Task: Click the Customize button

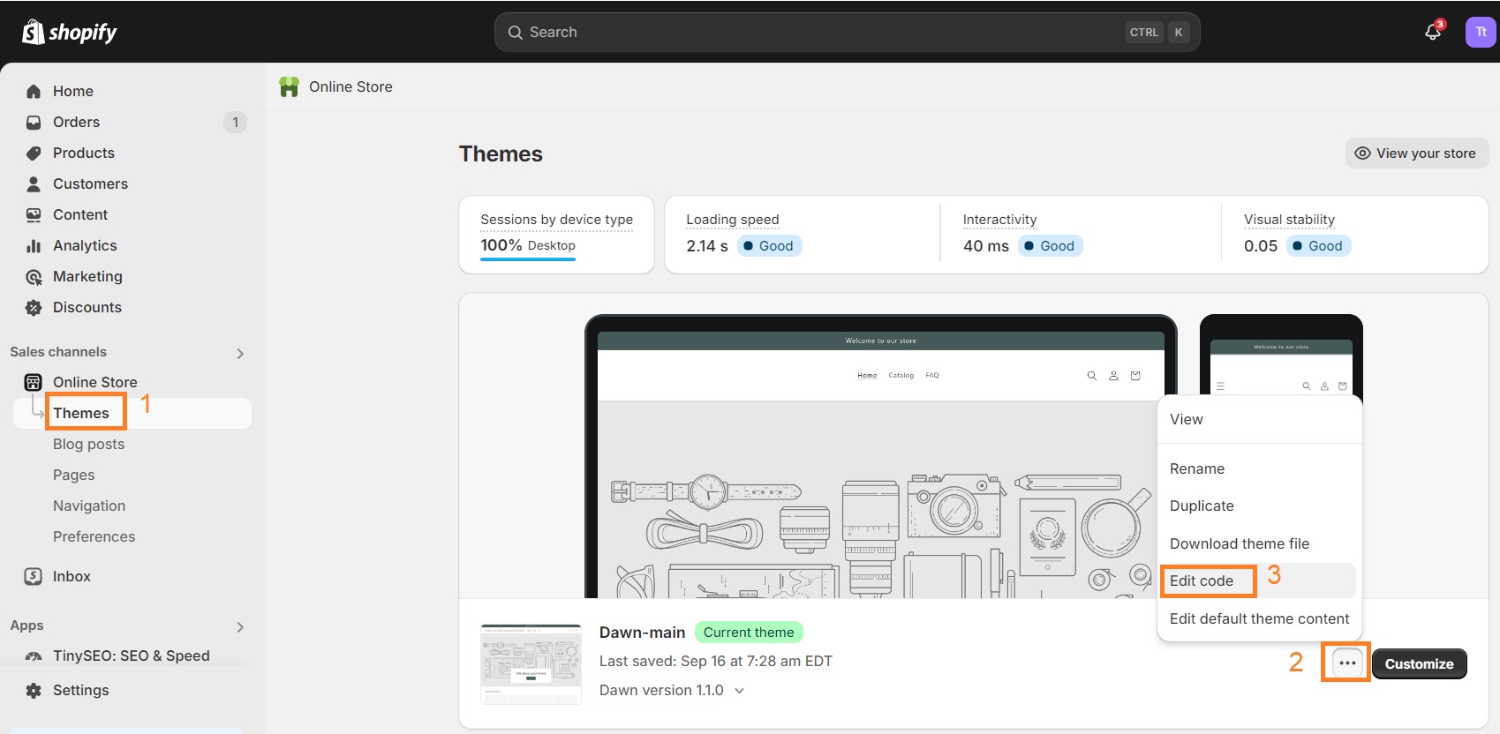Action: (x=1419, y=663)
